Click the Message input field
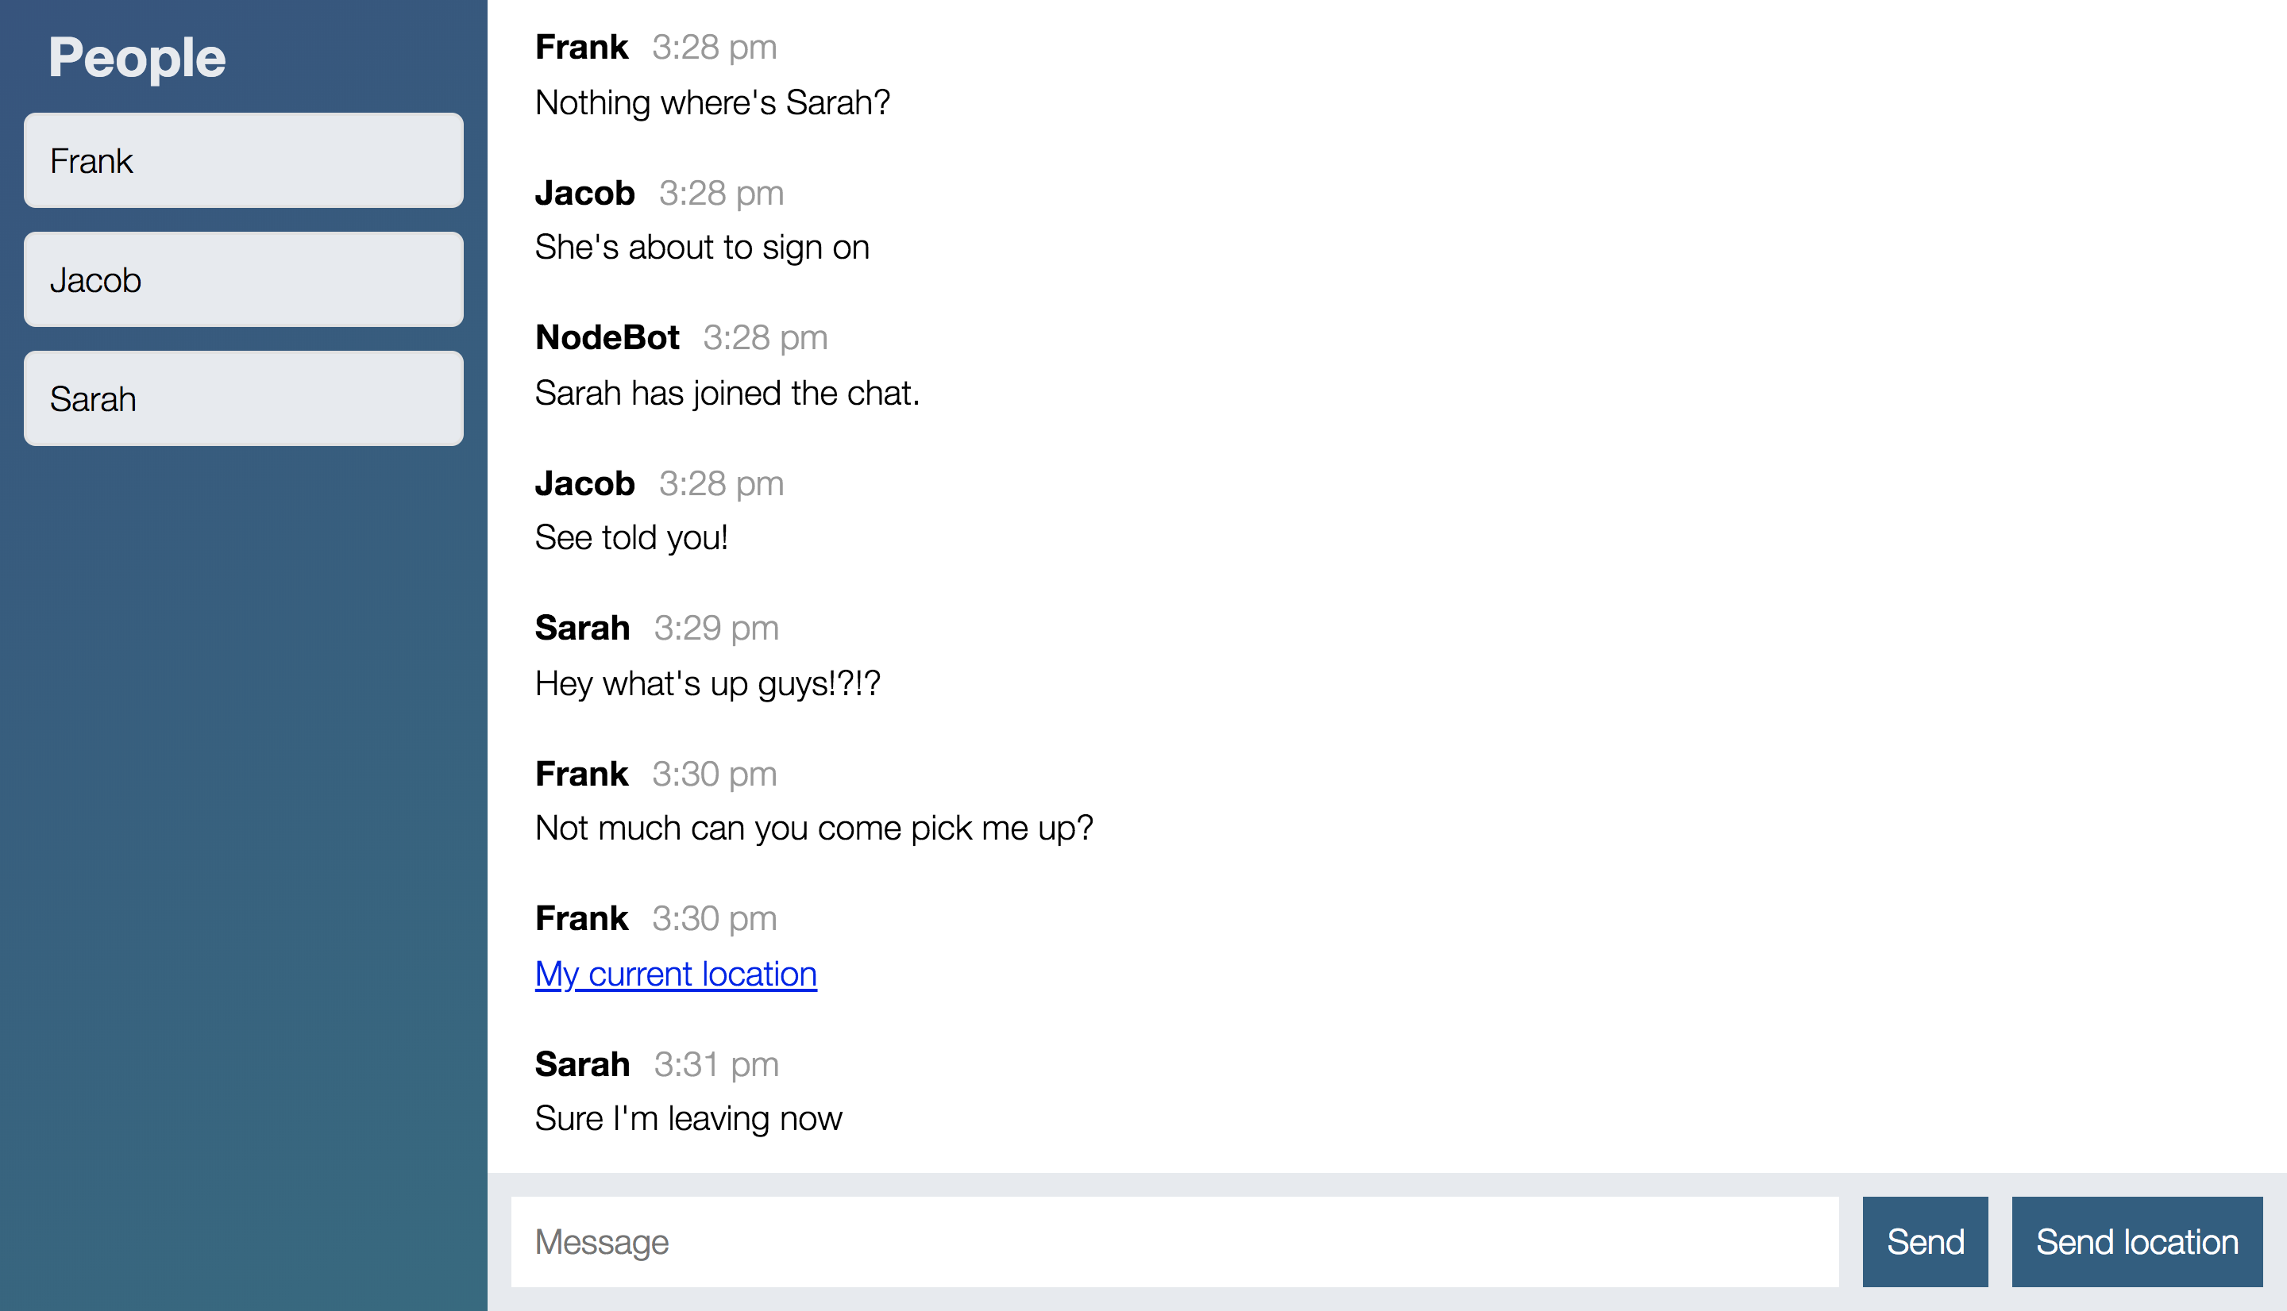The width and height of the screenshot is (2287, 1311). (x=1174, y=1242)
